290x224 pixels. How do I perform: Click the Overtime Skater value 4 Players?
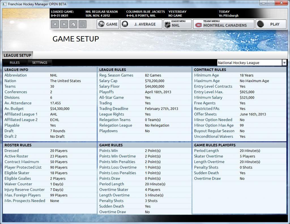153,190
